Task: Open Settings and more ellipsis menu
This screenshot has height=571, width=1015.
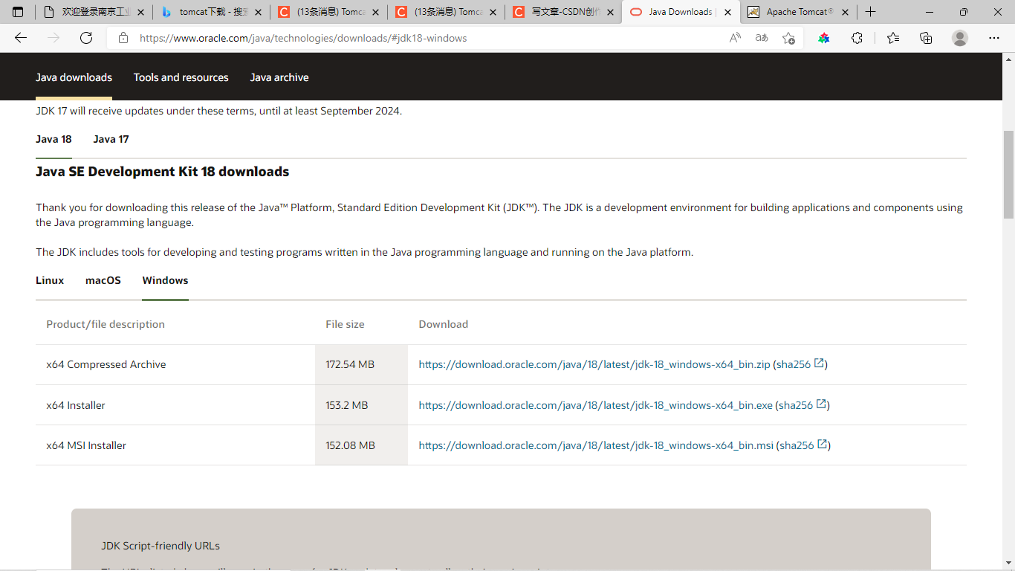Action: [994, 38]
